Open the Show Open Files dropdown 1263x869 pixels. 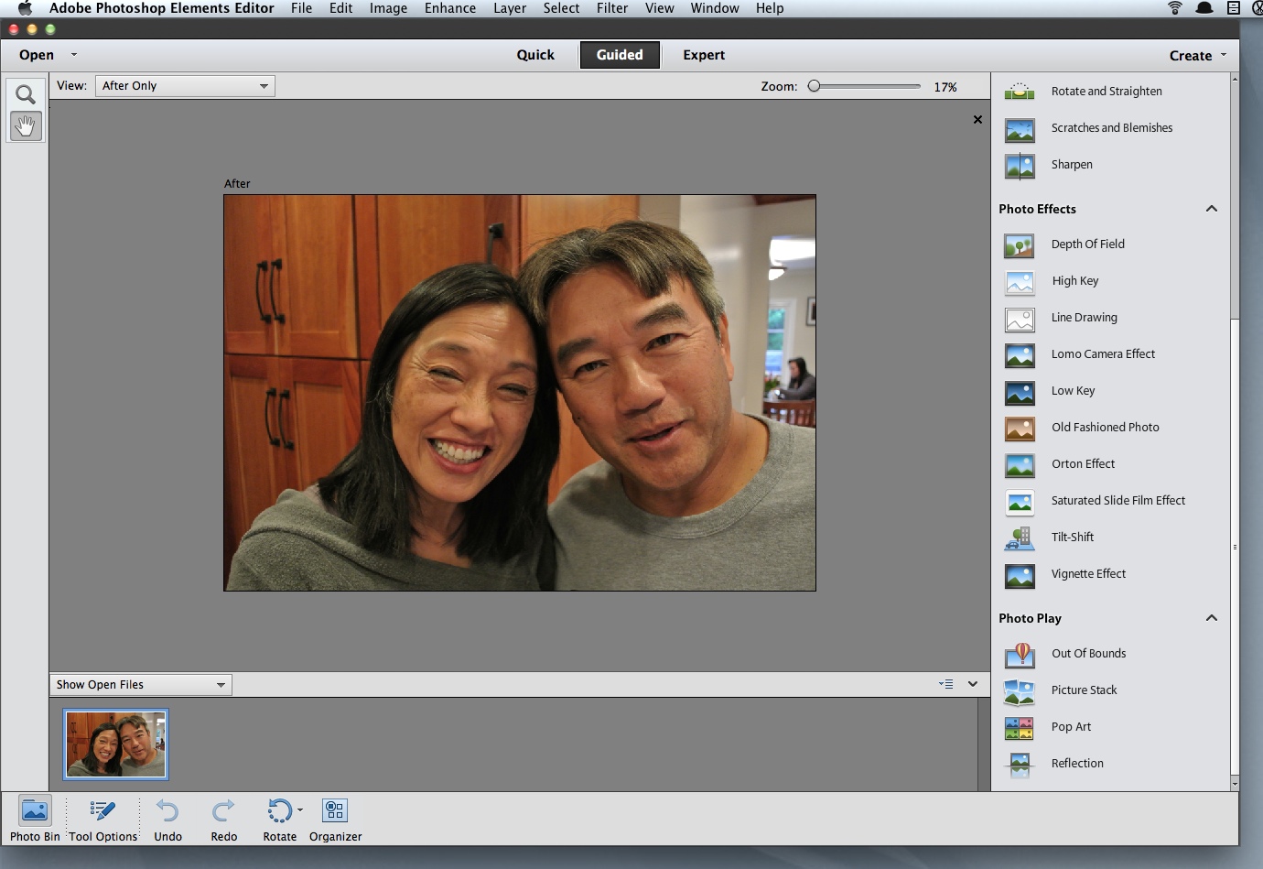141,685
